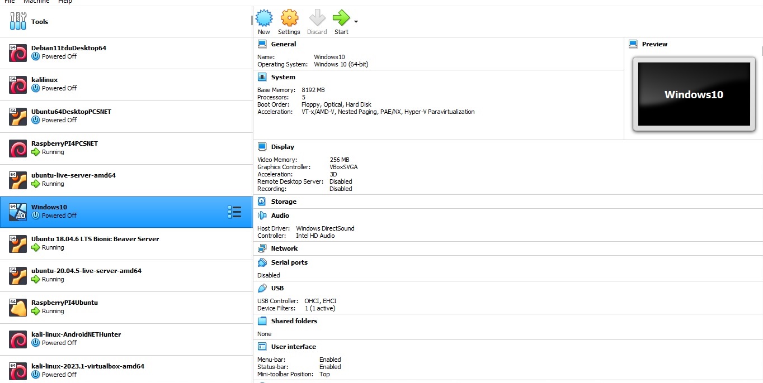
Task: Click the Ubuntu64DesktopPCSNET VM icon
Action: click(x=18, y=116)
